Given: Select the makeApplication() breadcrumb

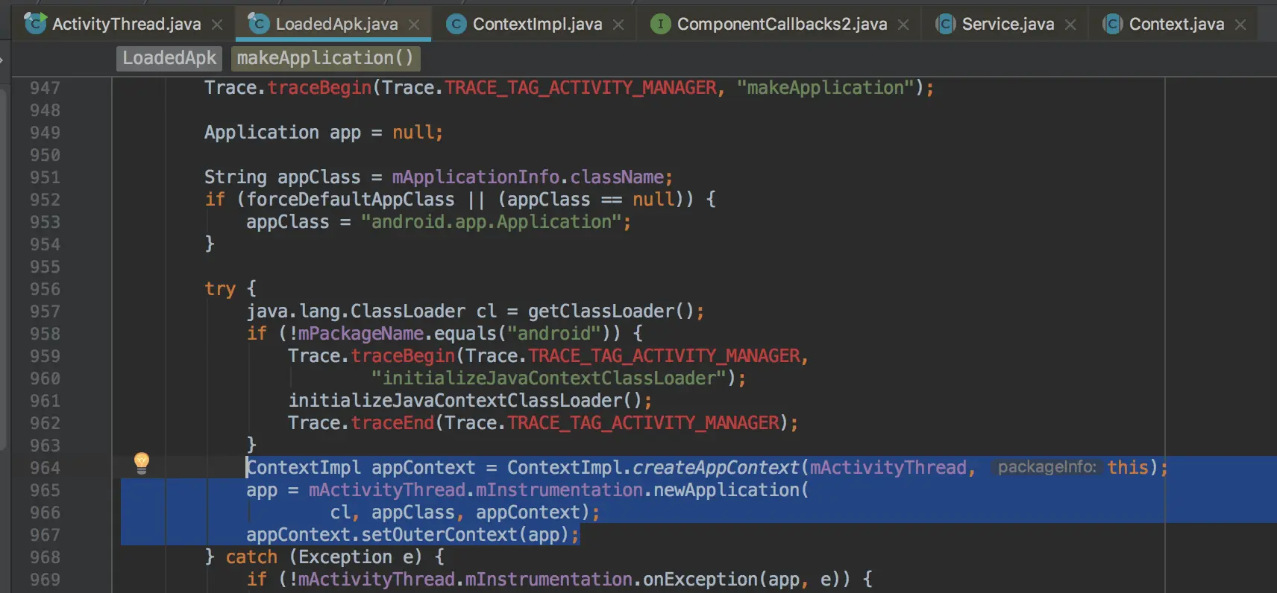Looking at the screenshot, I should tap(325, 58).
